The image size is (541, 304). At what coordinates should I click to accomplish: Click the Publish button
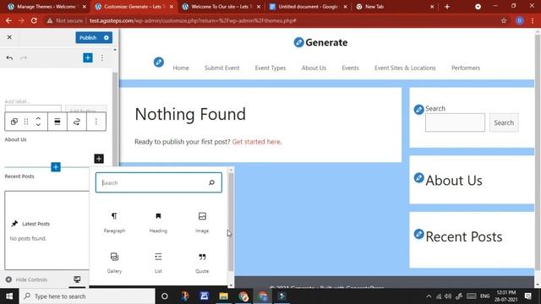[x=88, y=37]
